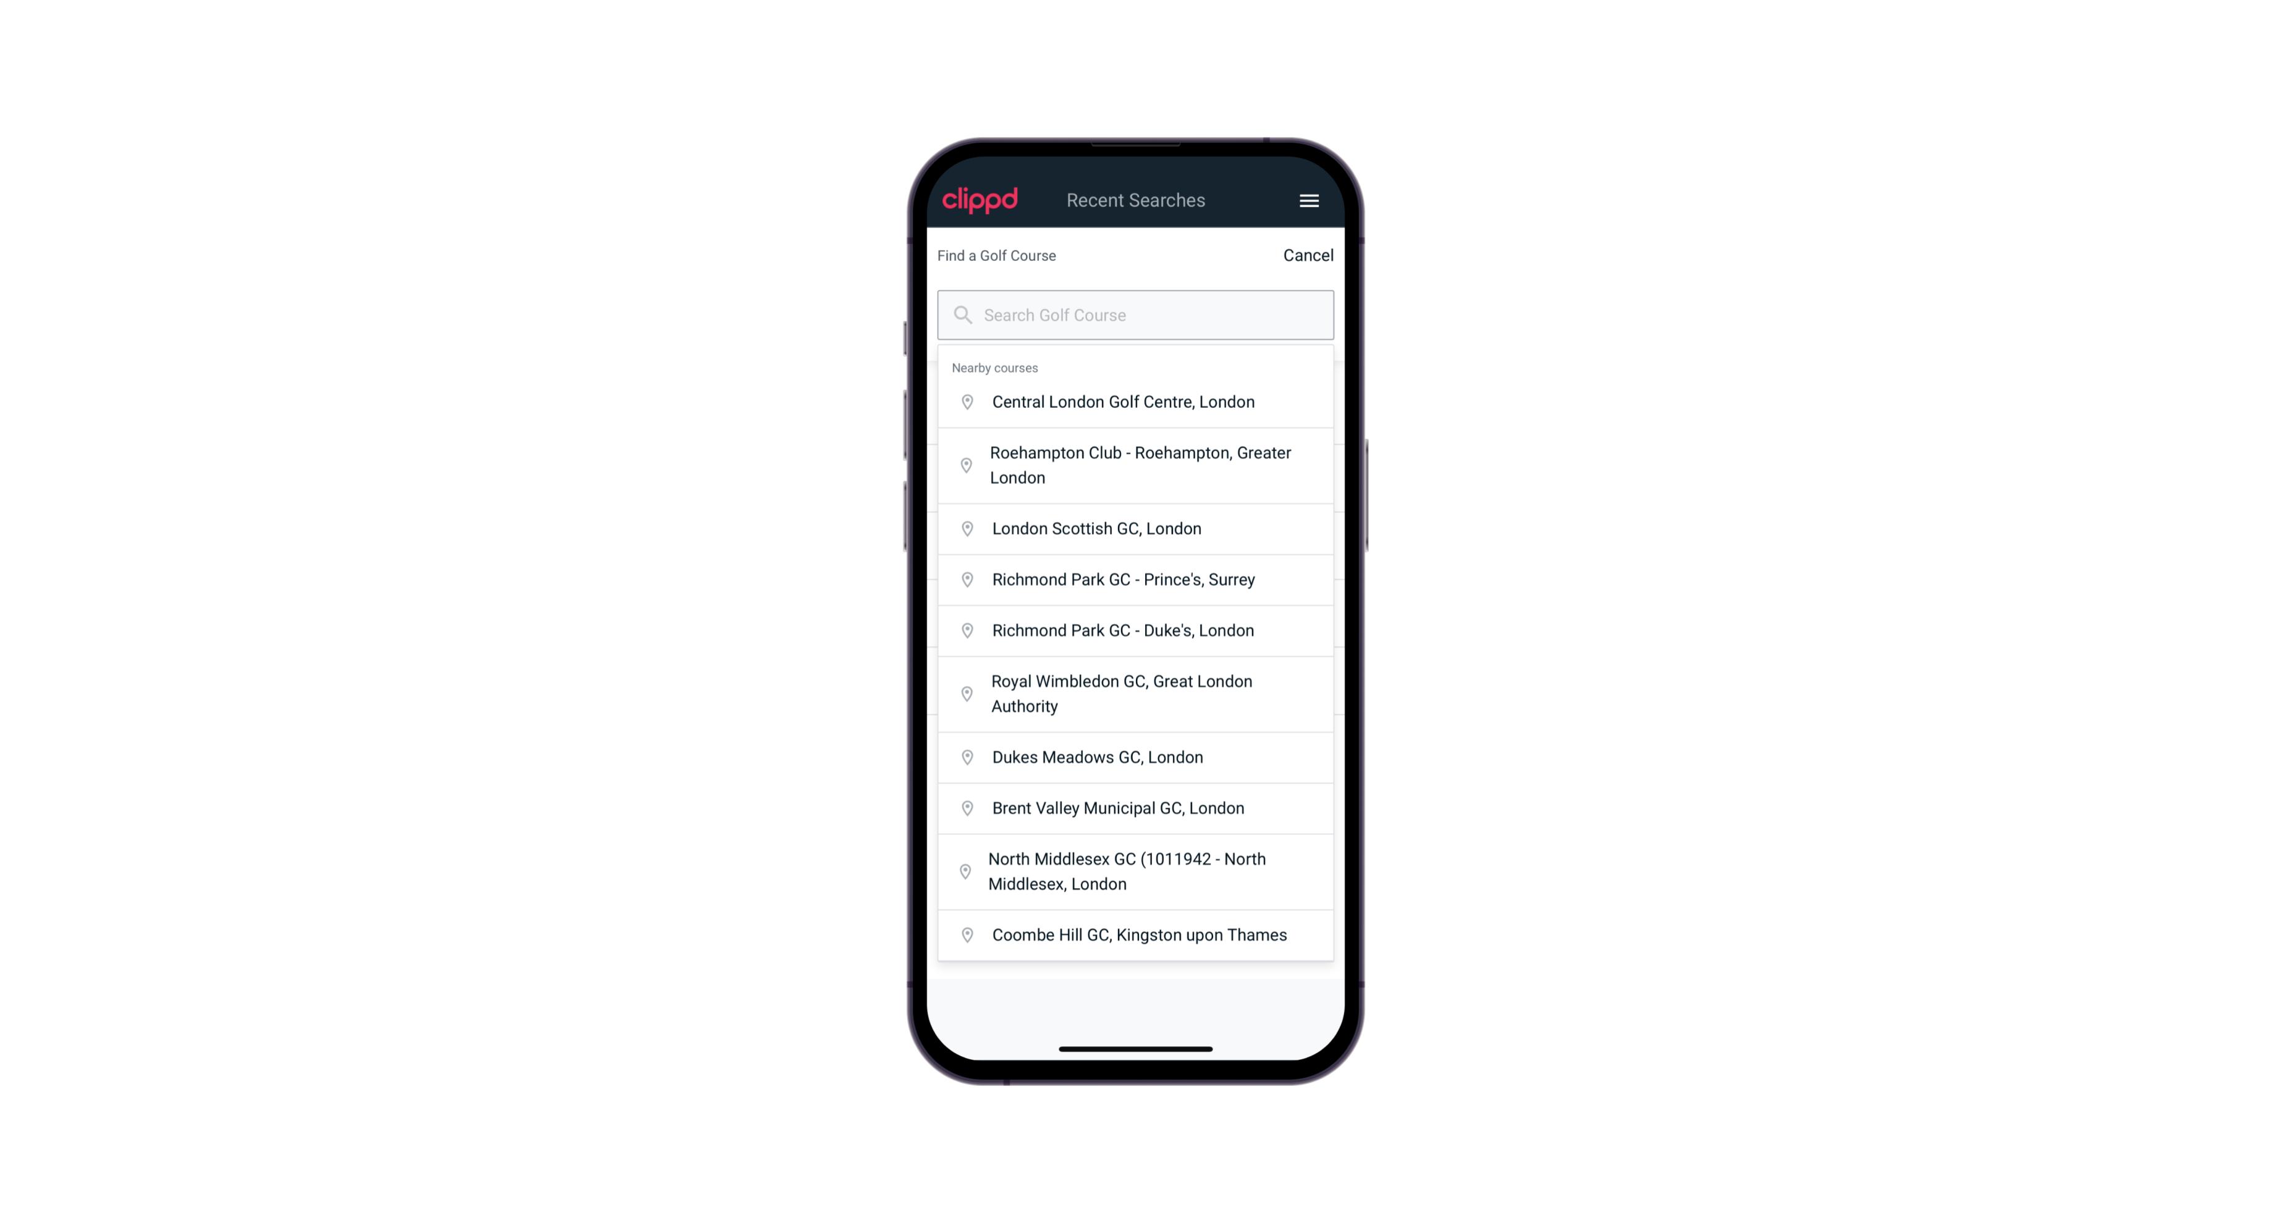Select North Middlesex GC from the list
This screenshot has width=2273, height=1223.
click(1135, 871)
